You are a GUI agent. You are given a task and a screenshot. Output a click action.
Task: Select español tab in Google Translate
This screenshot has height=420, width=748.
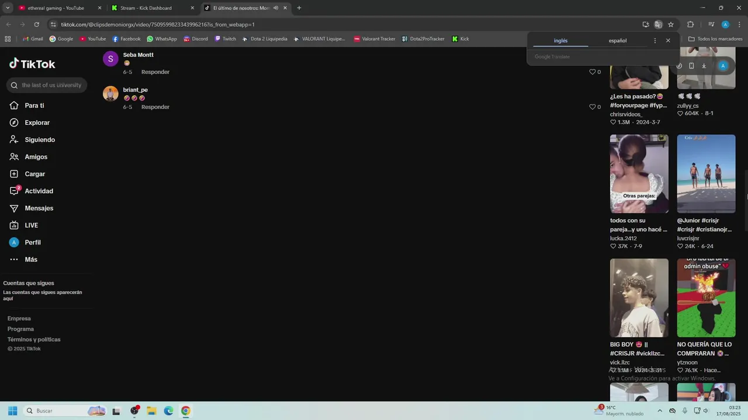coord(618,41)
